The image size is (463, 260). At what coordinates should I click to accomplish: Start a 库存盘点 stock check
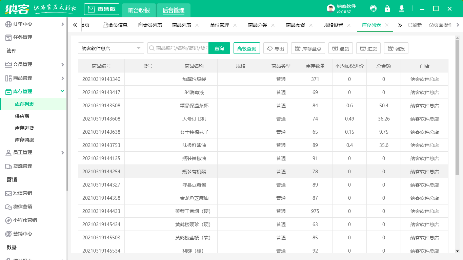308,48
